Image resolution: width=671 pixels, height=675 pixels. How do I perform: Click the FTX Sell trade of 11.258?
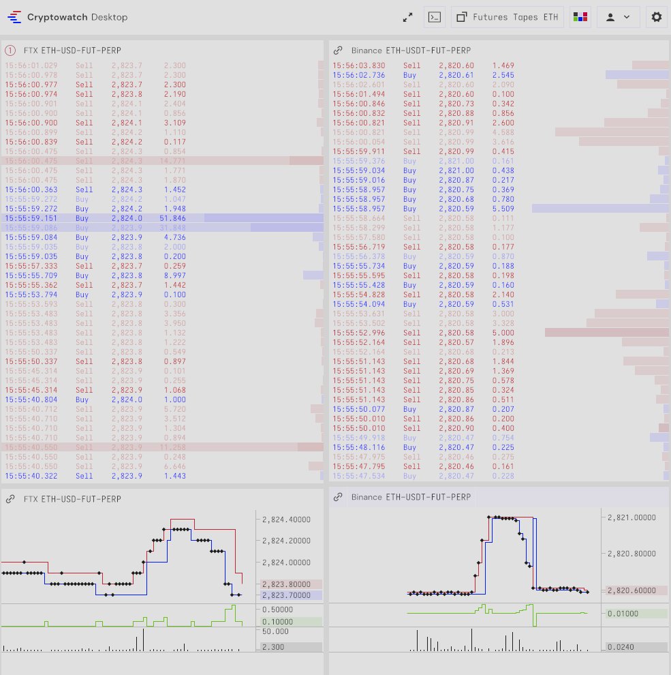click(x=163, y=447)
